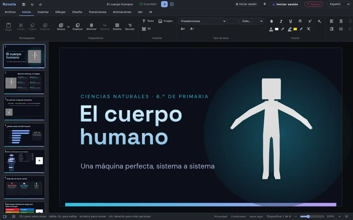Increase the font size with A+

(183, 29)
